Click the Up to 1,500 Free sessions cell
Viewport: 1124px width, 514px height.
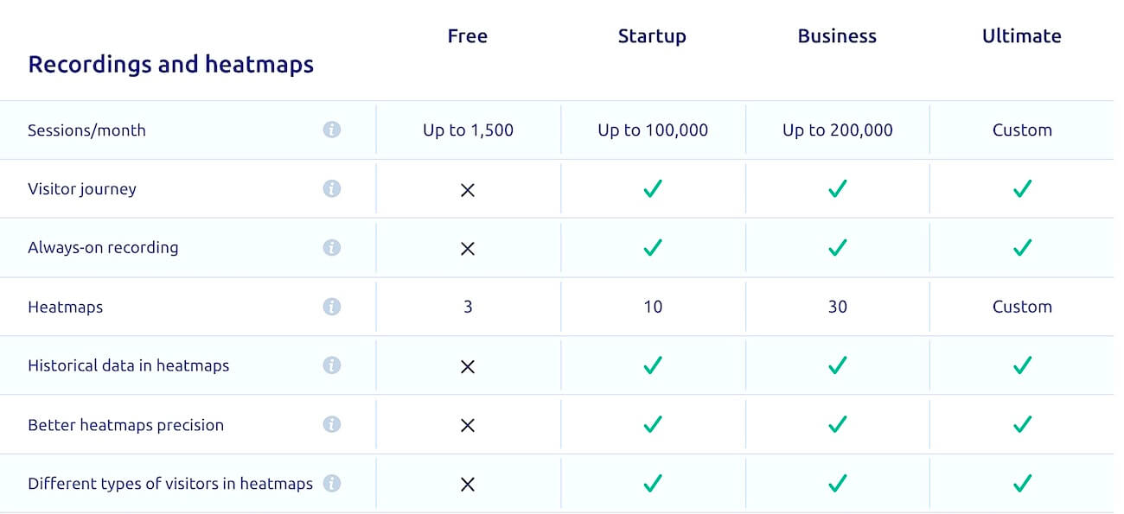pos(468,130)
